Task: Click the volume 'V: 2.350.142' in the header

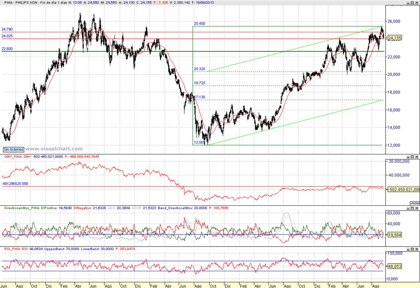Action: click(180, 2)
